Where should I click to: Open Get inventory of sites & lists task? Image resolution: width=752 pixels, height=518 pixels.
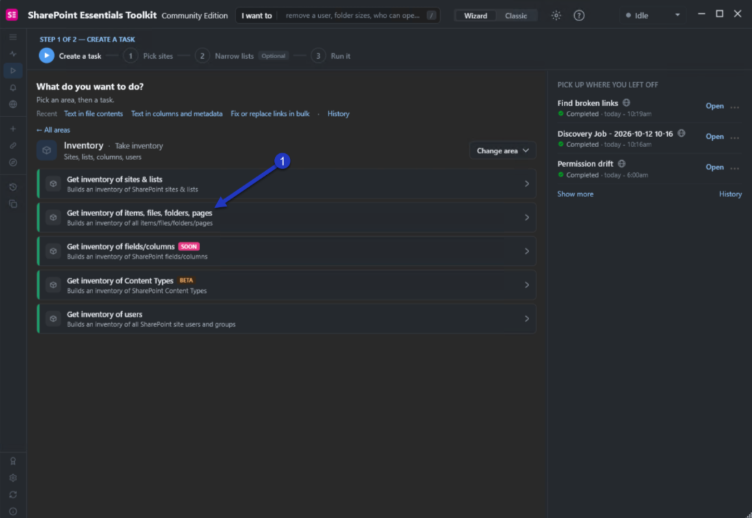point(286,183)
